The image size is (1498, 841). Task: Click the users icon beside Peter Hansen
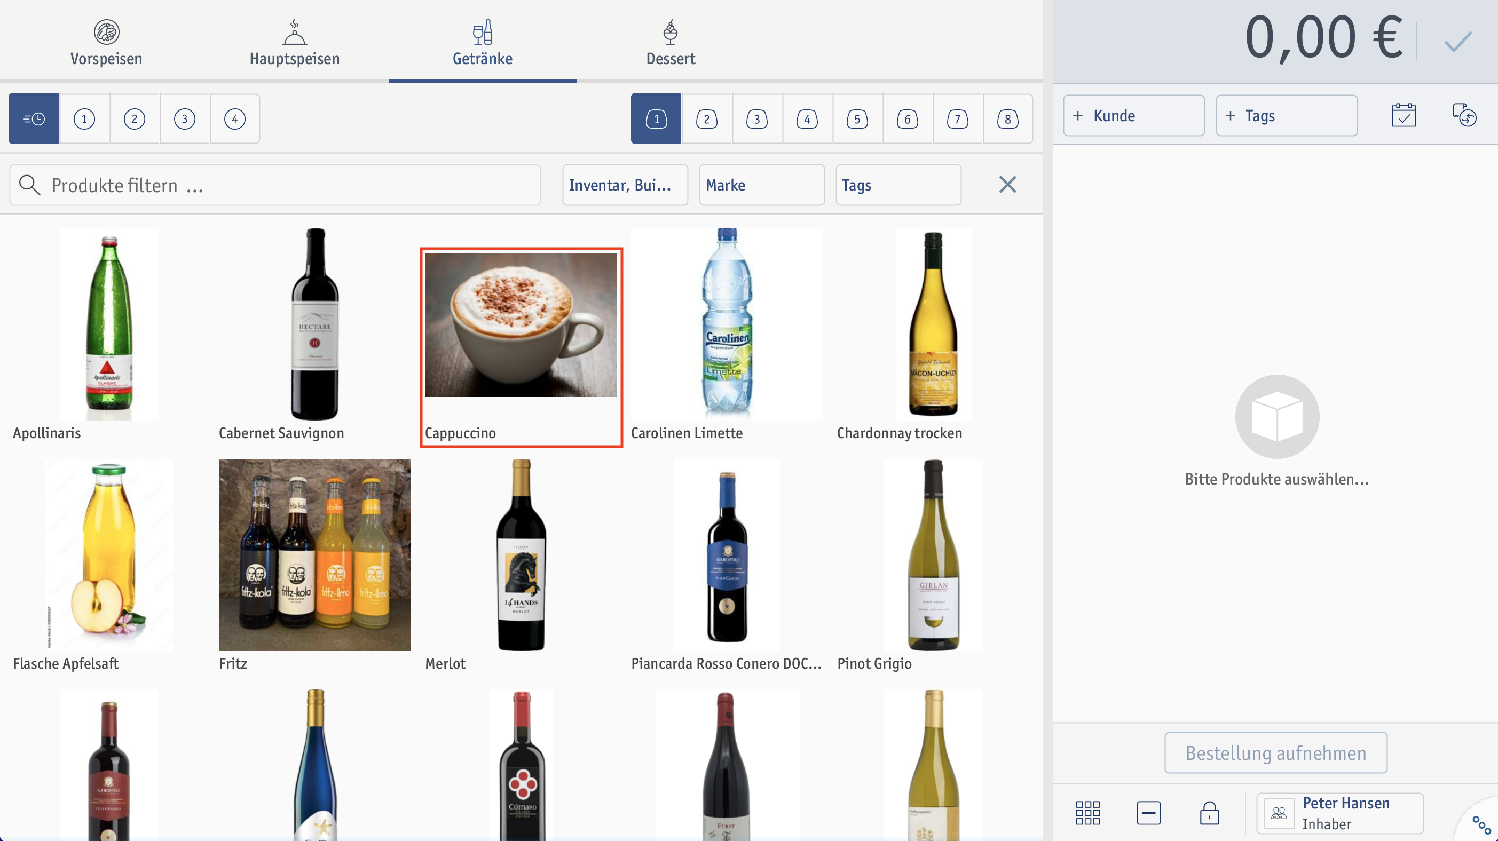click(1278, 813)
